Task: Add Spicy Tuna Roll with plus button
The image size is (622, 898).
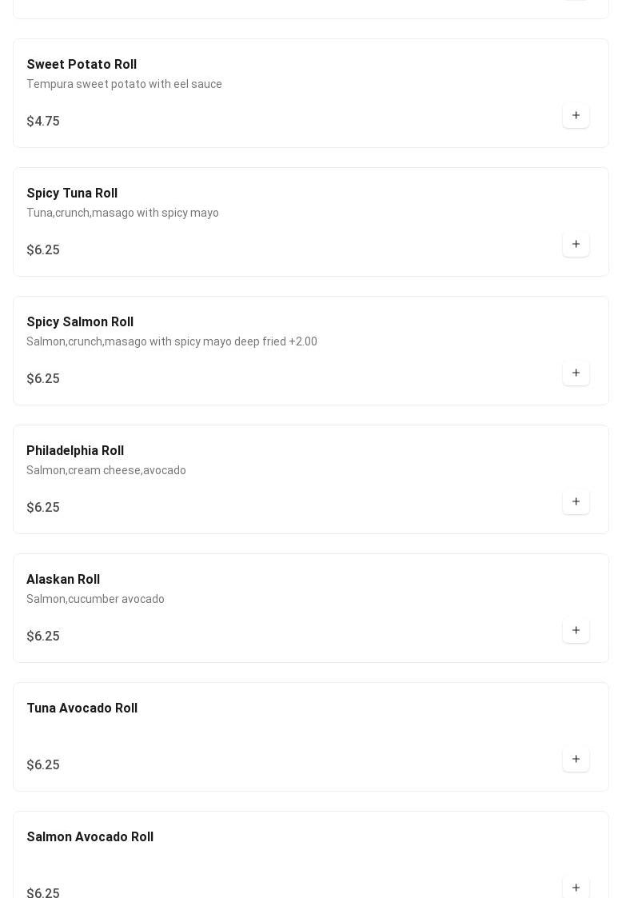Action: [x=576, y=245]
